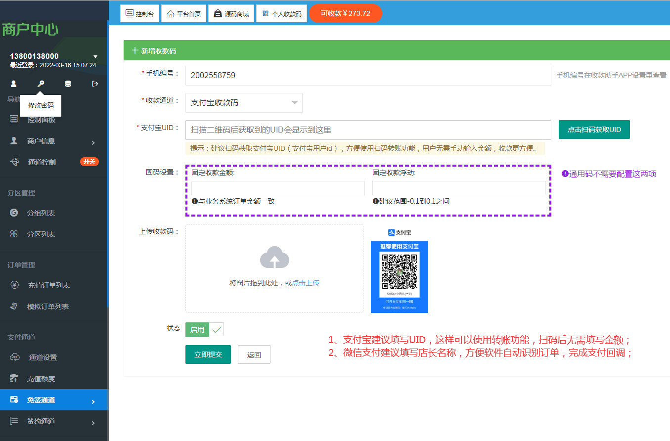Click the user profile icon in sidebar
This screenshot has height=441, width=670.
click(x=14, y=84)
